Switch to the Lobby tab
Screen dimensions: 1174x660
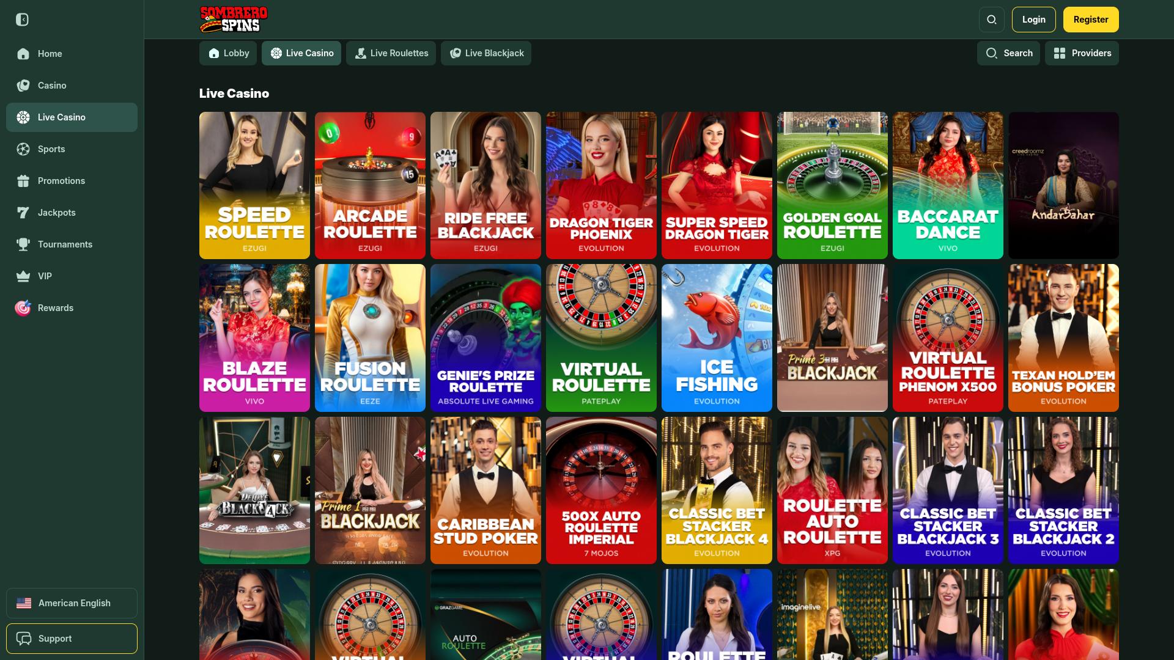pos(228,53)
